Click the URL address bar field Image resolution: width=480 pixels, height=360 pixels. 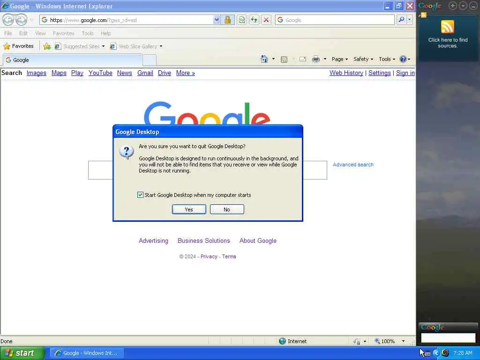point(131,20)
